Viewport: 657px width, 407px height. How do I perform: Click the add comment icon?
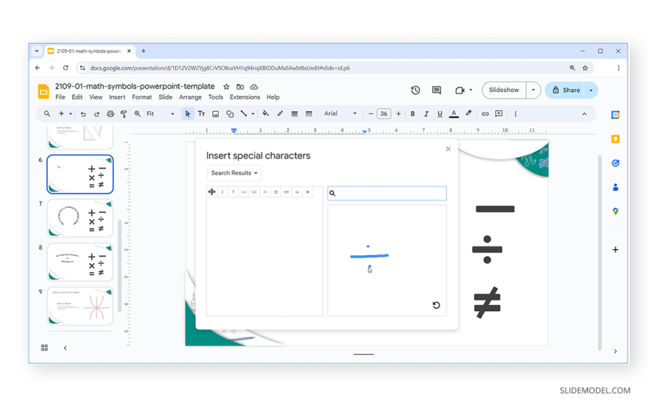[x=498, y=114]
